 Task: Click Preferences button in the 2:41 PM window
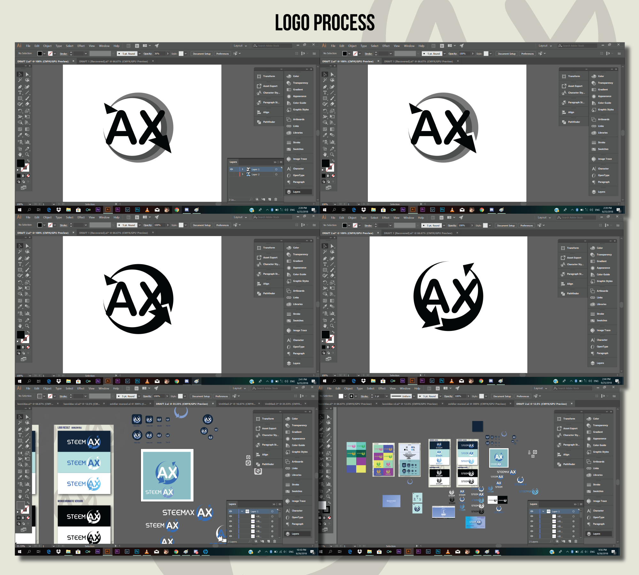click(222, 225)
